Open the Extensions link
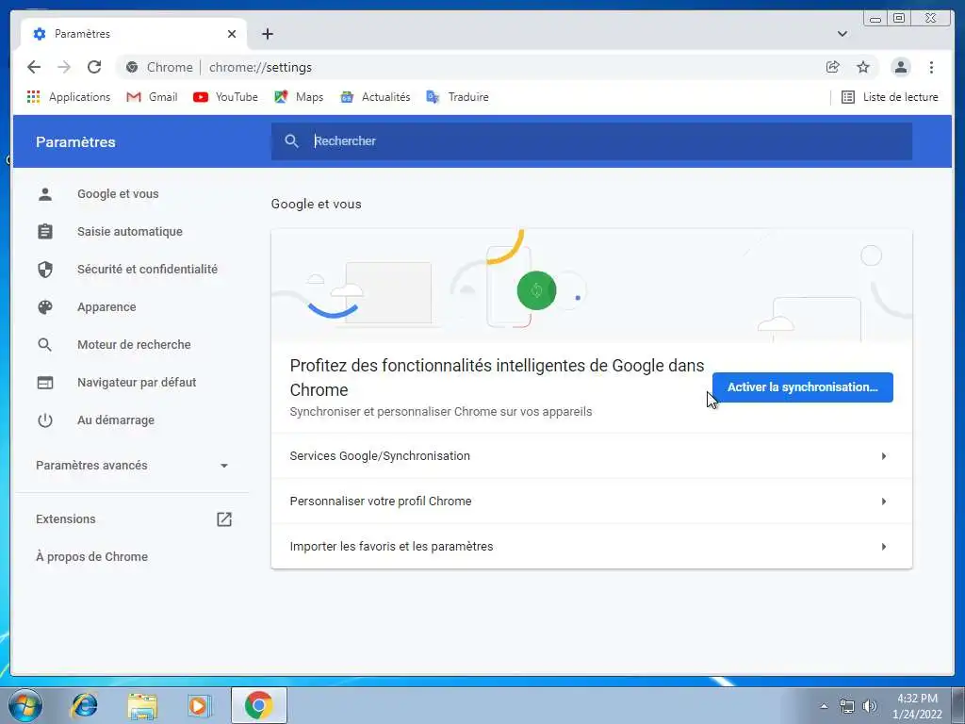Screen dimensions: 965x724 (x=66, y=519)
